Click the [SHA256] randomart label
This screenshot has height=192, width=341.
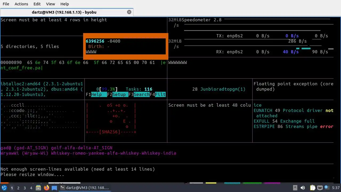[x=110, y=132]
